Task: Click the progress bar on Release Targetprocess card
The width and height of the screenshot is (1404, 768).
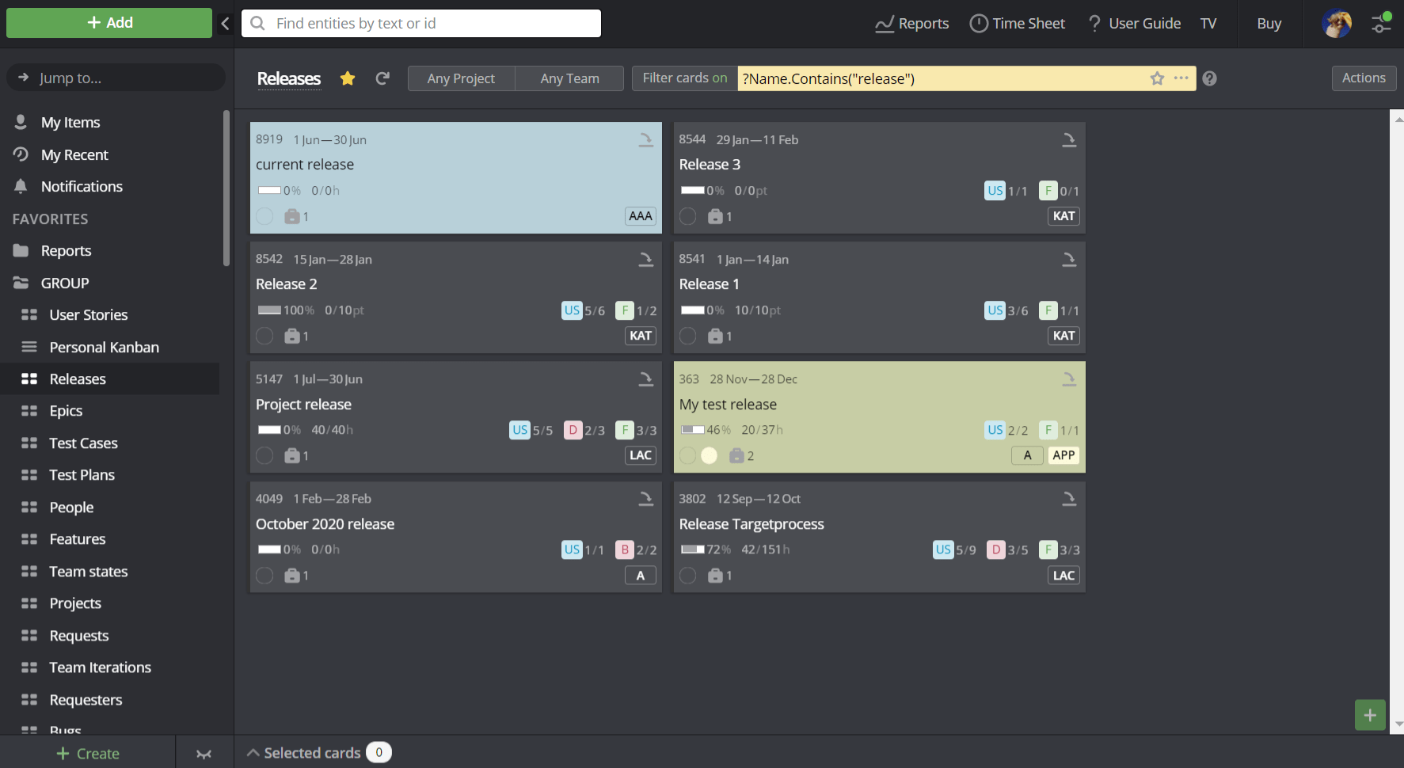Action: pyautogui.click(x=694, y=549)
